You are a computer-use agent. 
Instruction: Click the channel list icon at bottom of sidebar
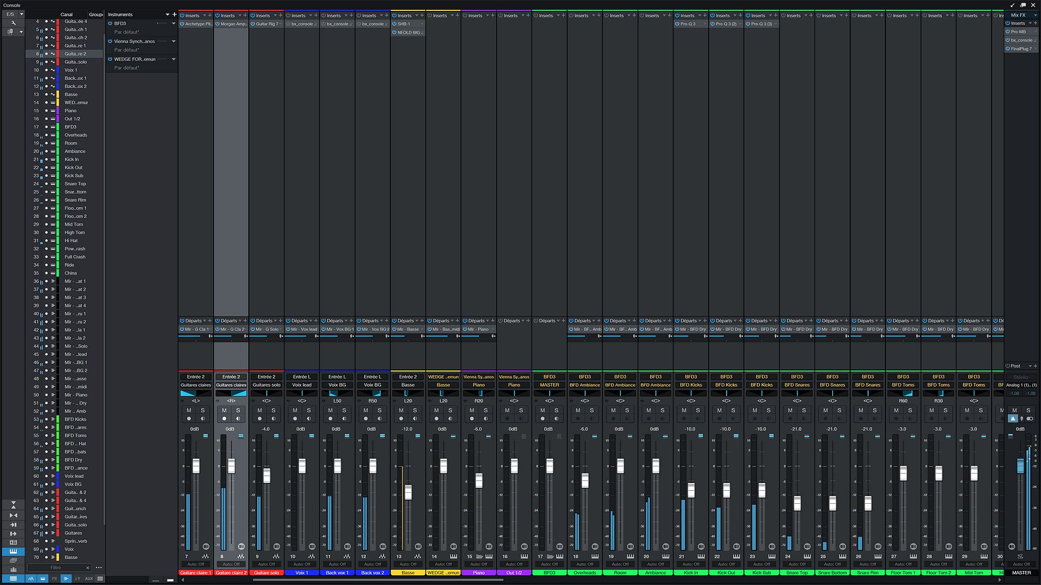pos(14,579)
